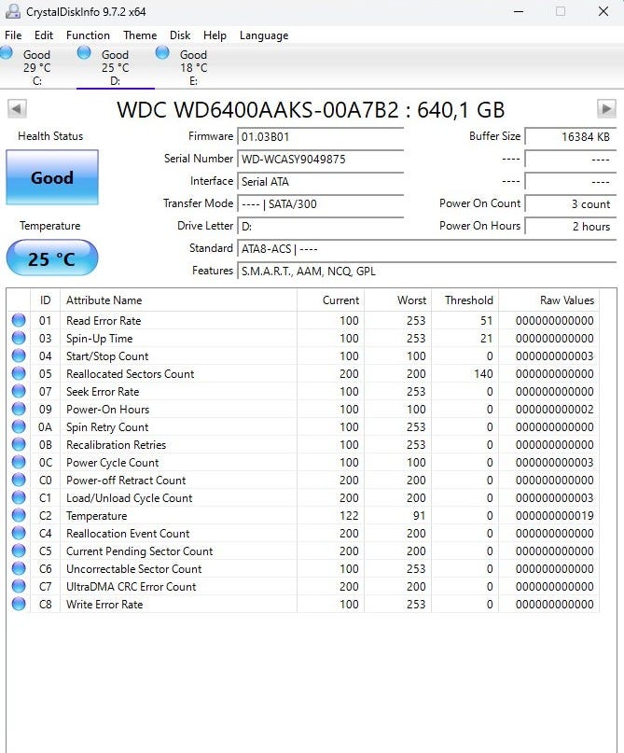Click the Current column header

pos(331,300)
